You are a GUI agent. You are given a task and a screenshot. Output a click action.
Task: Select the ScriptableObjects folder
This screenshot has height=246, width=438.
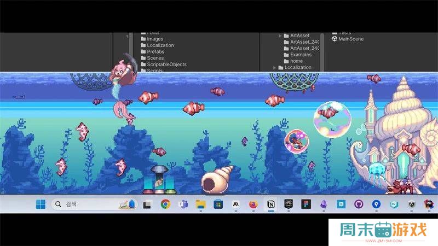[166, 65]
